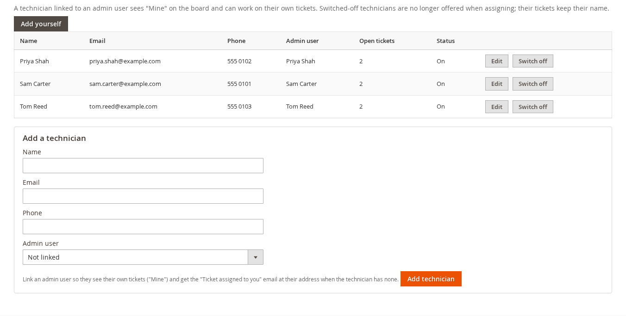Select the email tom.reed@example.com
The height and width of the screenshot is (316, 626).
click(x=123, y=106)
